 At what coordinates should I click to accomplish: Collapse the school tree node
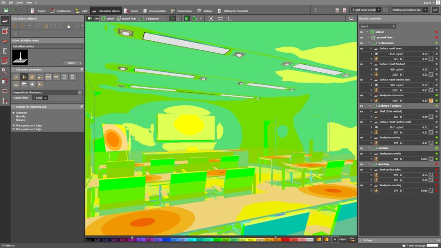pos(368,32)
